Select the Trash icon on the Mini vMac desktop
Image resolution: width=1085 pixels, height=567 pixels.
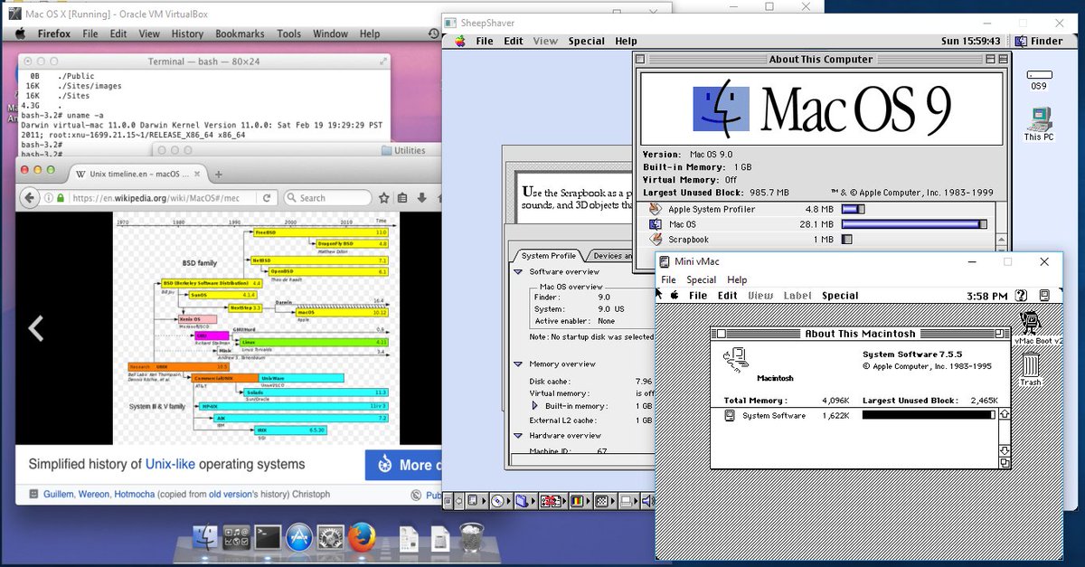[x=1031, y=370]
